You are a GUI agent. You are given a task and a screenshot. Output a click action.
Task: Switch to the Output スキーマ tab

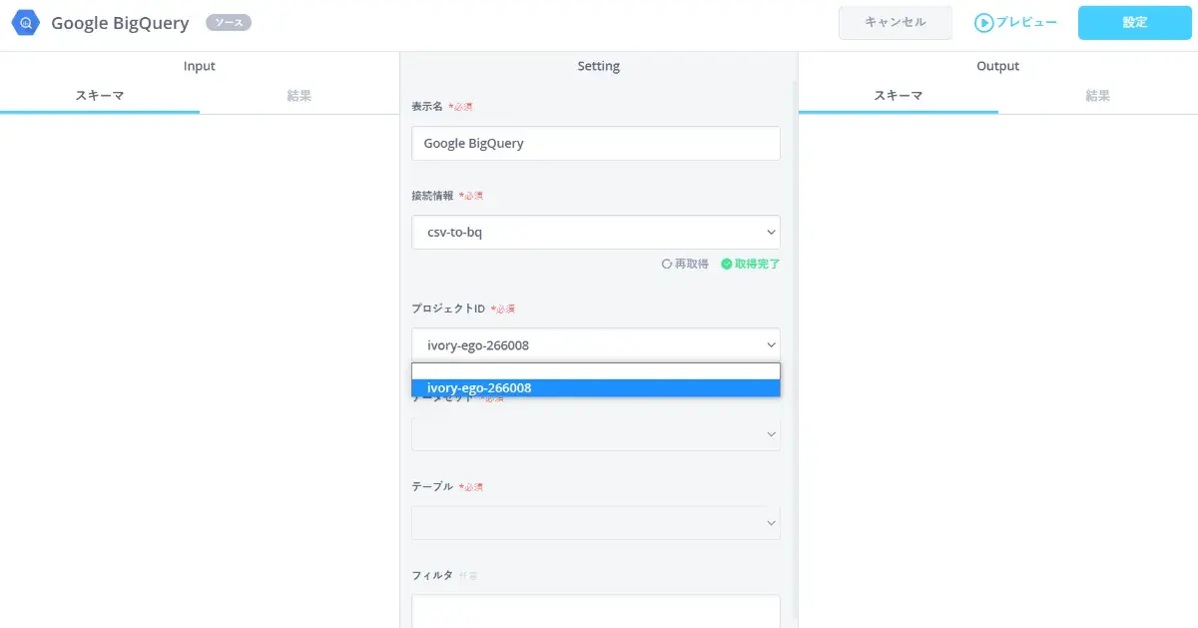point(898,96)
